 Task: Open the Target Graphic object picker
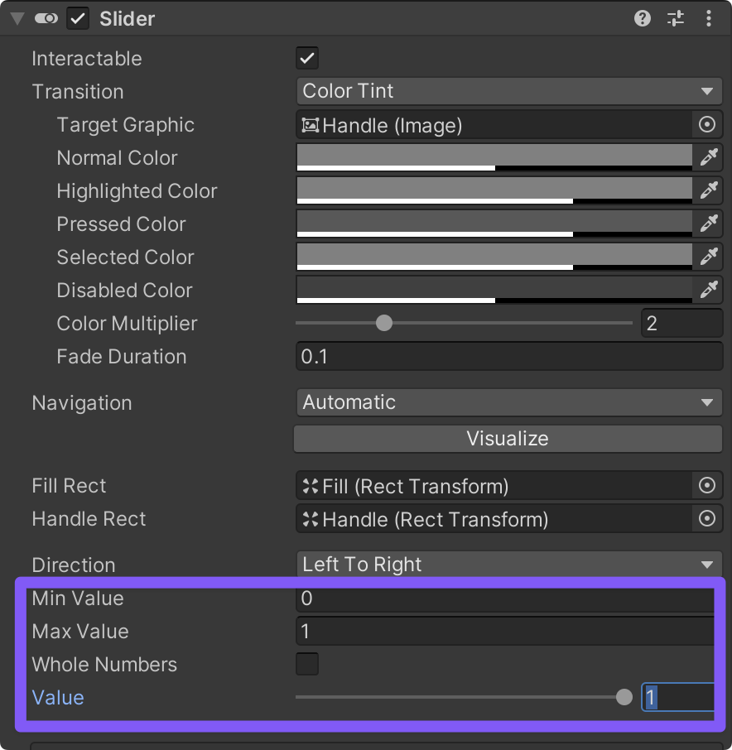(x=707, y=124)
